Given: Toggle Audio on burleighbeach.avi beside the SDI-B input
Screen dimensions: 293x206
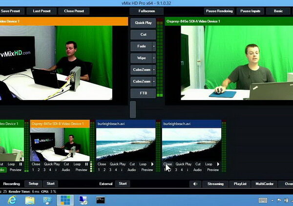Looking at the screenshot, I should (x=131, y=170).
